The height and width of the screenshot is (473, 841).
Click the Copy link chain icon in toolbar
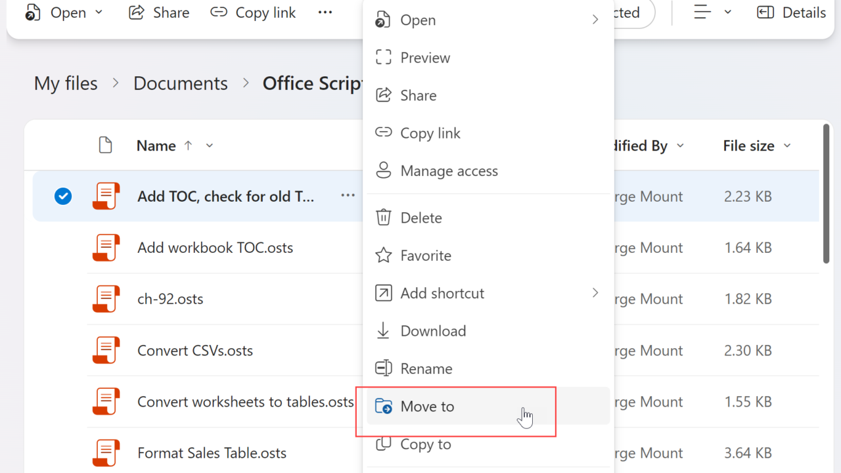pos(219,12)
